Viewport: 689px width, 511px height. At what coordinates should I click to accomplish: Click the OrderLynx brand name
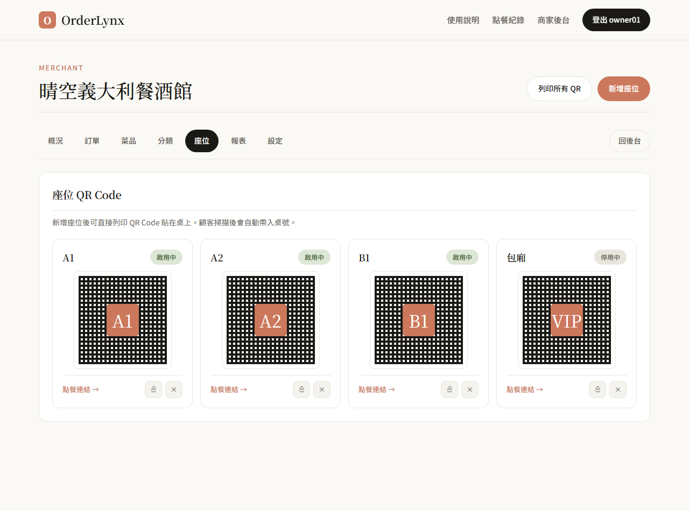[x=93, y=20]
